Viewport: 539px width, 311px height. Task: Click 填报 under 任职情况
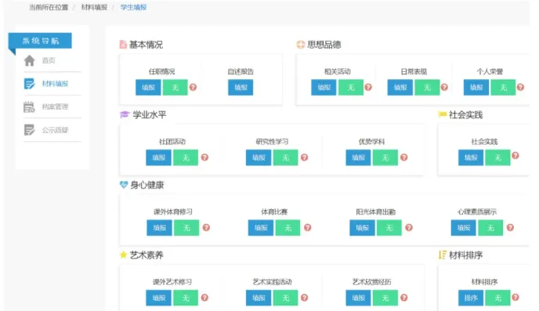click(x=148, y=87)
